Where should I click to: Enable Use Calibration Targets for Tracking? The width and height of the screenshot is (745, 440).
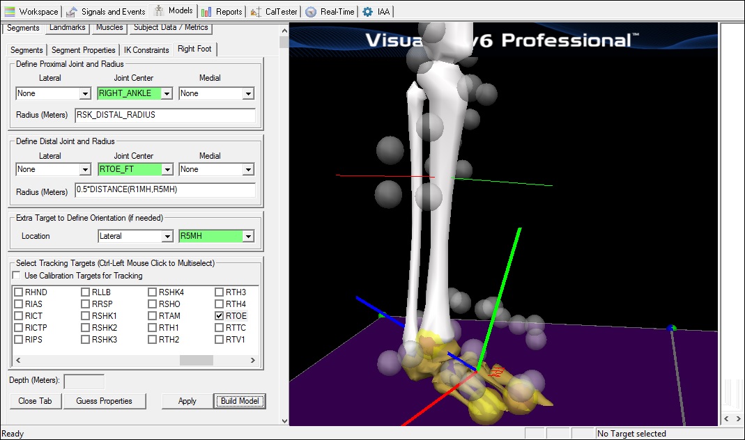coord(17,276)
